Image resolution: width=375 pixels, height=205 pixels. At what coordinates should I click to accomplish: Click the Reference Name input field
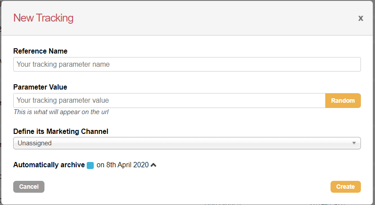coord(187,64)
